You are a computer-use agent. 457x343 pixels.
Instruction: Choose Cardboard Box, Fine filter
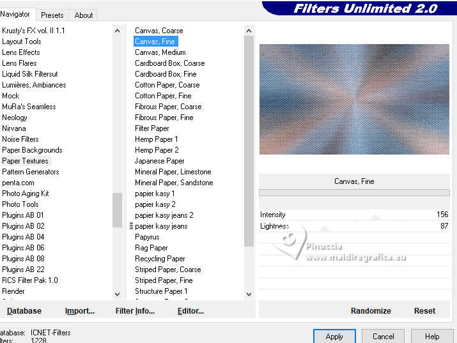(166, 74)
